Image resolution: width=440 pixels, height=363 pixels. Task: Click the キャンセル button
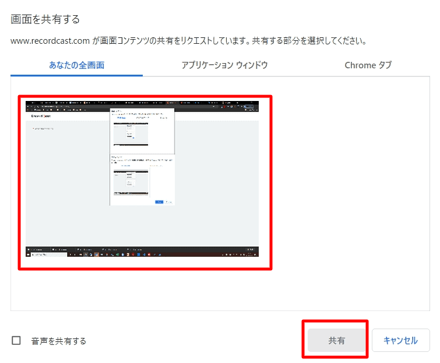(x=400, y=340)
